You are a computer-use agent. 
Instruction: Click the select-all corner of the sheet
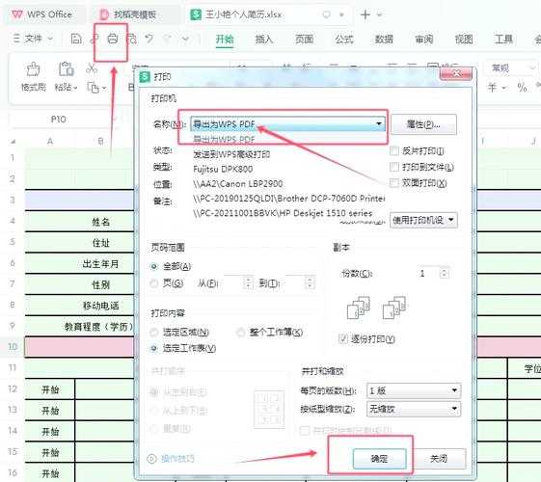point(13,141)
